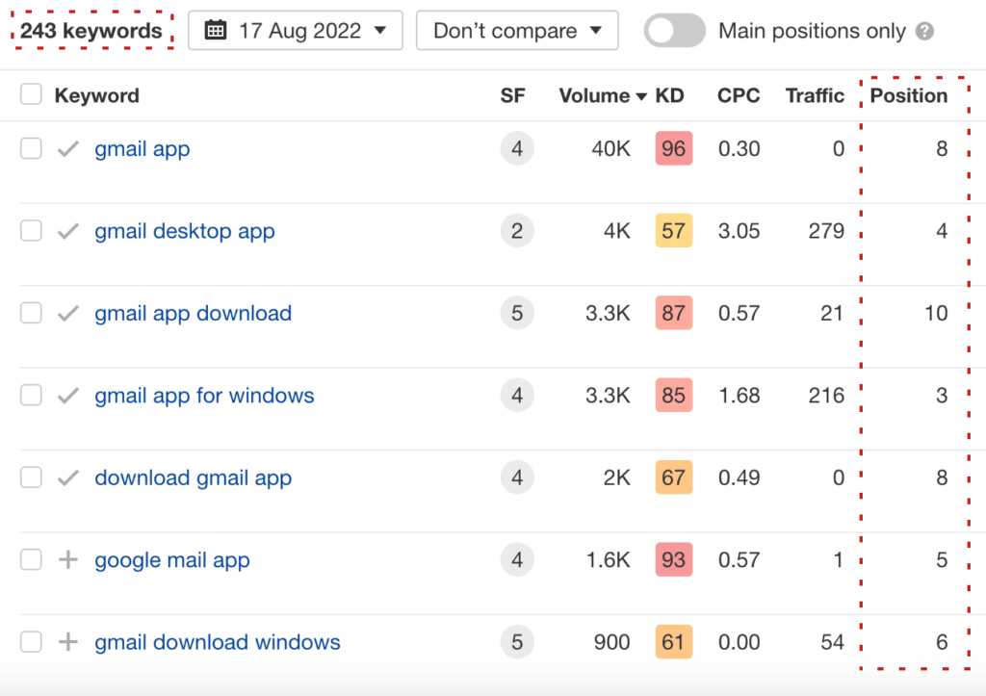The width and height of the screenshot is (986, 696).
Task: Click the checkmark icon beside gmail app
Action: coord(67,149)
